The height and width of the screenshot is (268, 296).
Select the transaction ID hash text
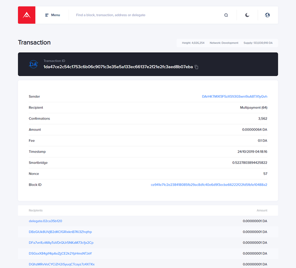coord(118,67)
